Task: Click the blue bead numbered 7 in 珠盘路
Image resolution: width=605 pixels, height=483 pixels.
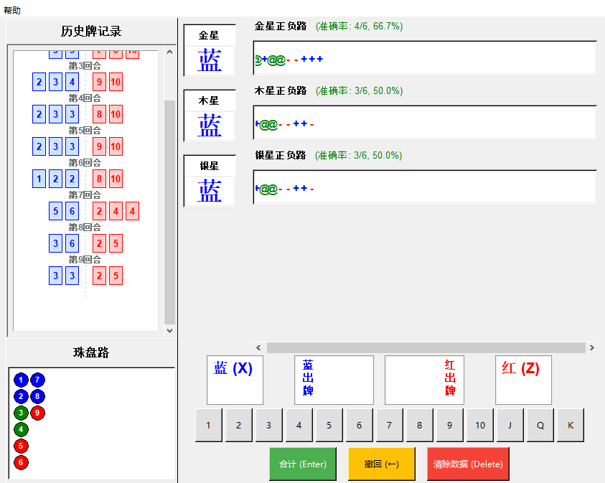Action: (x=37, y=379)
